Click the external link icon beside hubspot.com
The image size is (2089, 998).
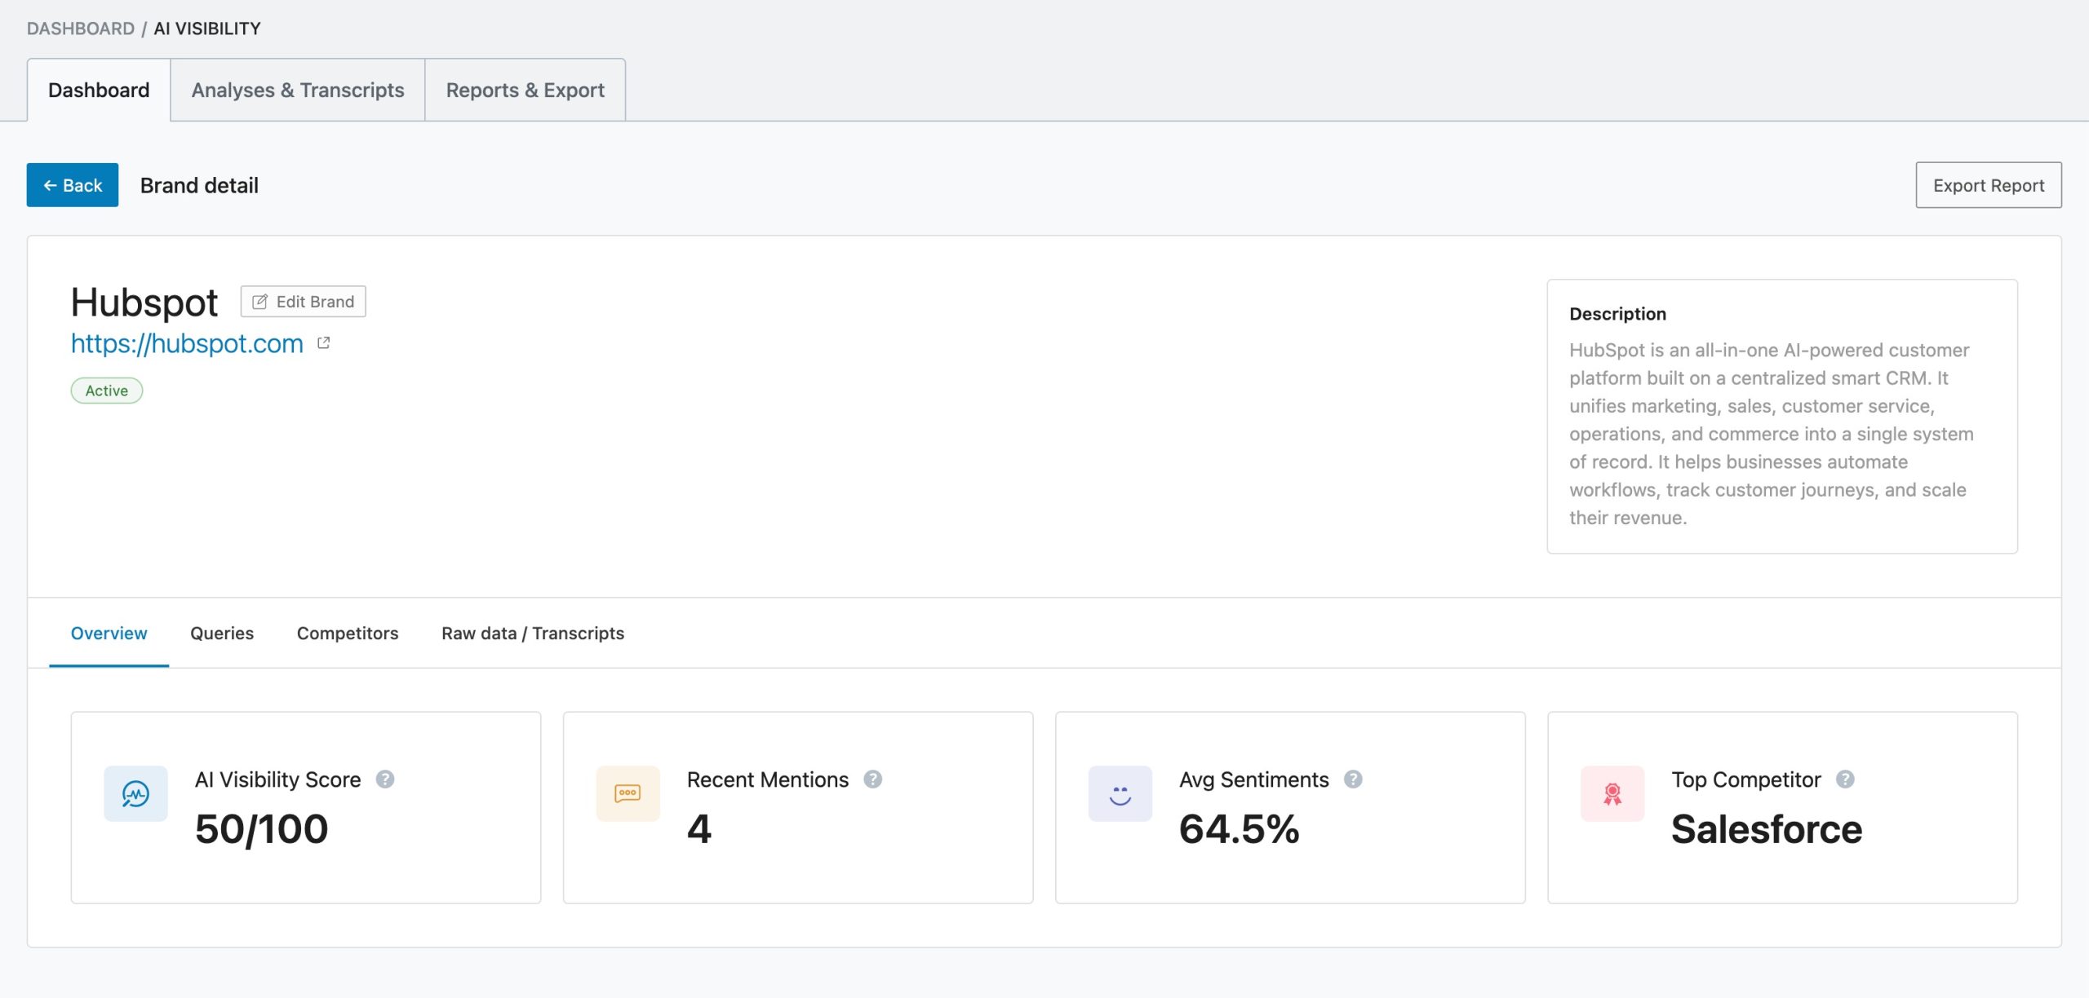(x=324, y=343)
